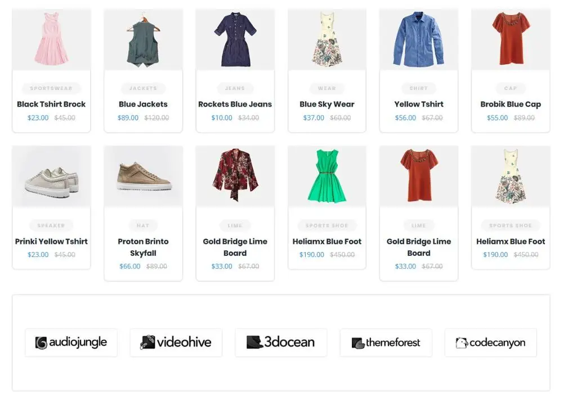Open the Black Tshirt Brock product page
563x401 pixels.
(x=51, y=104)
